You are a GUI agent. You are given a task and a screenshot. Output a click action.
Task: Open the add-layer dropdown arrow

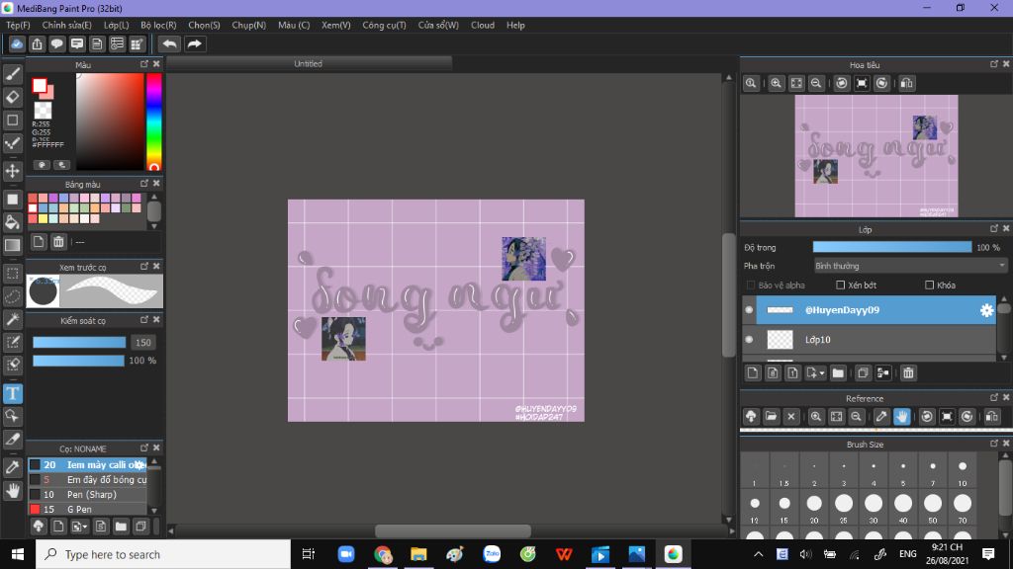pyautogui.click(x=822, y=373)
